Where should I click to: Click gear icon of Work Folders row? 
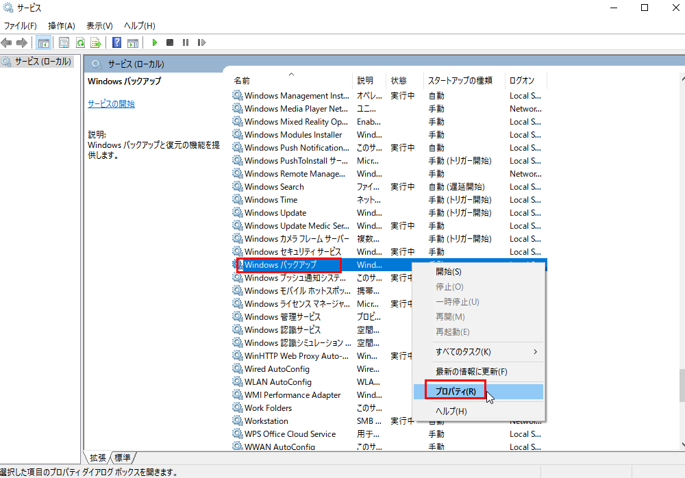237,407
